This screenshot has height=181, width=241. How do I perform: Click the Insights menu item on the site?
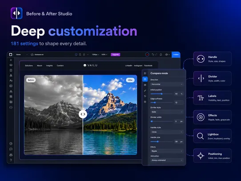click(x=49, y=66)
